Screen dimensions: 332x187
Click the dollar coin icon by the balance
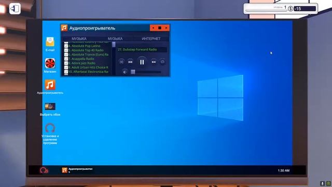click(290, 9)
